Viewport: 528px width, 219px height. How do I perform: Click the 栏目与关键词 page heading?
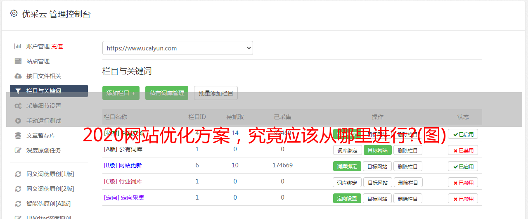[x=127, y=71]
